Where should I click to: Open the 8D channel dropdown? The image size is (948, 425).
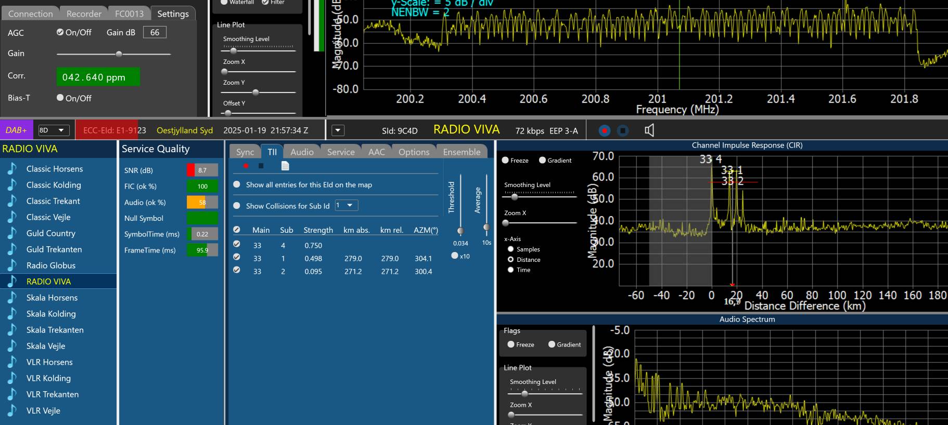(x=53, y=130)
